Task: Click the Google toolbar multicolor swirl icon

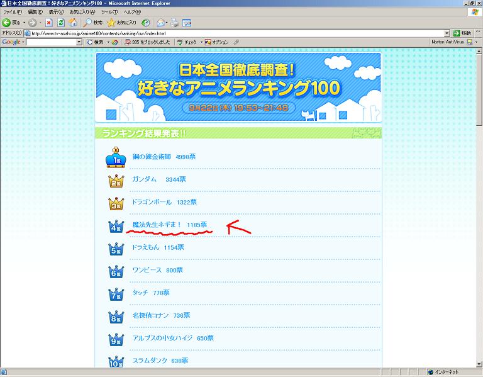Action: click(114, 42)
